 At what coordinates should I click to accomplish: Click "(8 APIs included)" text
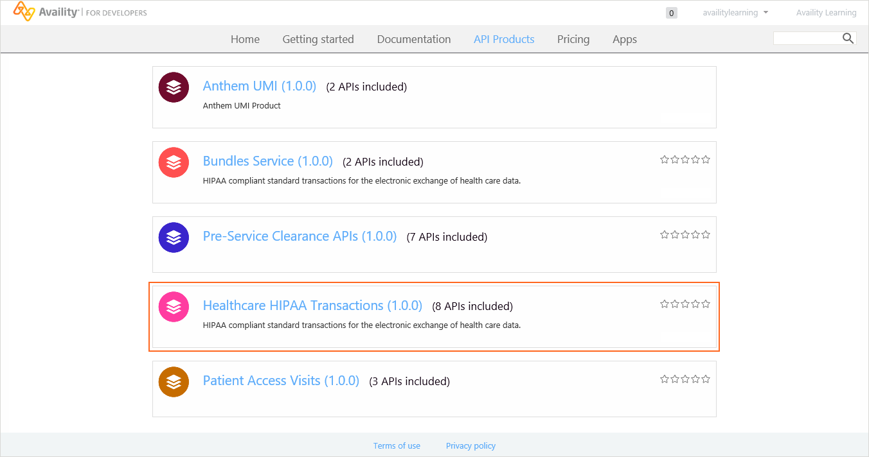472,307
